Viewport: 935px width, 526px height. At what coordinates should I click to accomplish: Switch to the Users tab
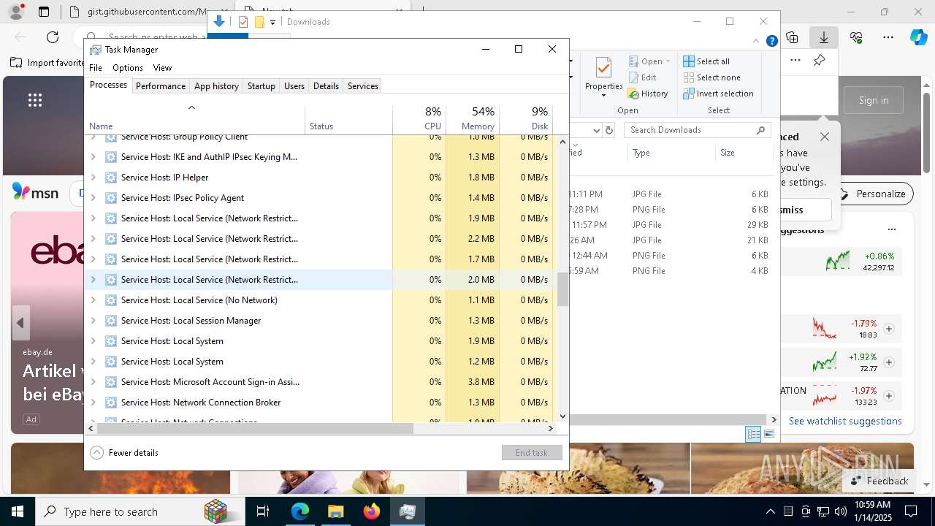[294, 86]
